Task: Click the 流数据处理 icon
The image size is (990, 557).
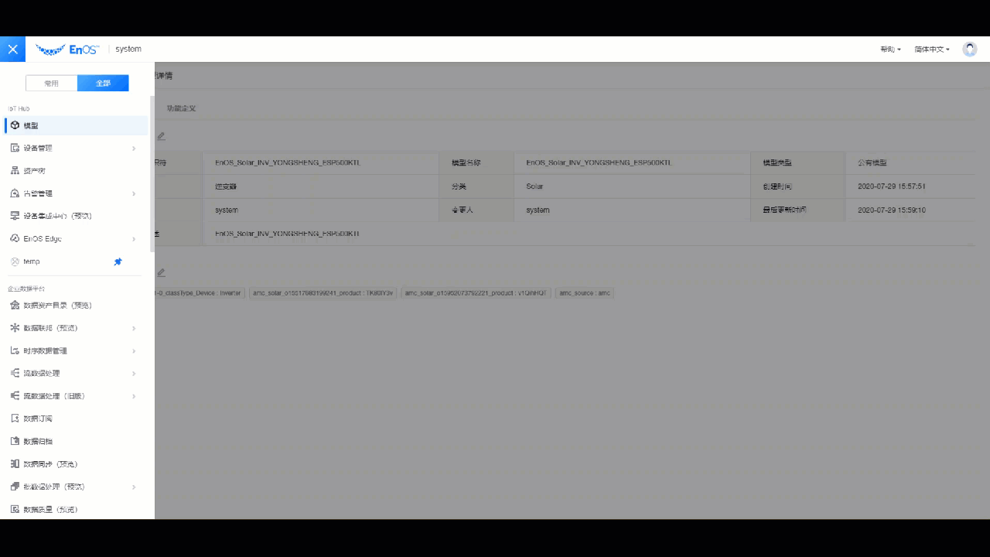Action: [15, 373]
